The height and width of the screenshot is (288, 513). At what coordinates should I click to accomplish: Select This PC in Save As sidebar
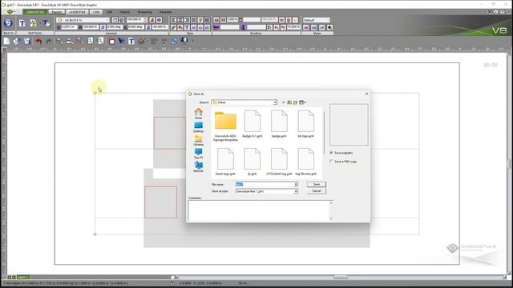pyautogui.click(x=198, y=154)
